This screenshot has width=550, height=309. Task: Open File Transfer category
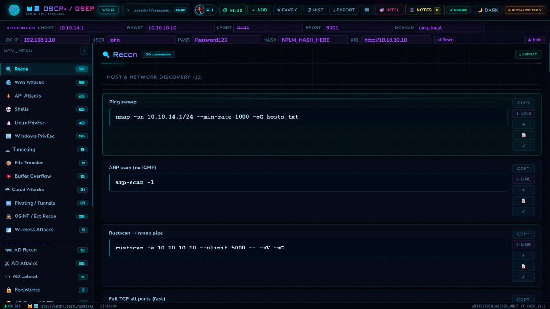point(46,163)
